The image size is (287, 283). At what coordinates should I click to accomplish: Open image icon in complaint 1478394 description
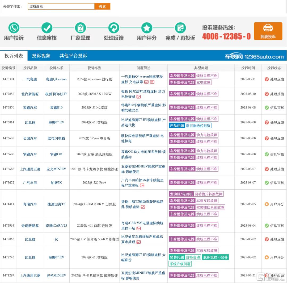click(x=146, y=82)
